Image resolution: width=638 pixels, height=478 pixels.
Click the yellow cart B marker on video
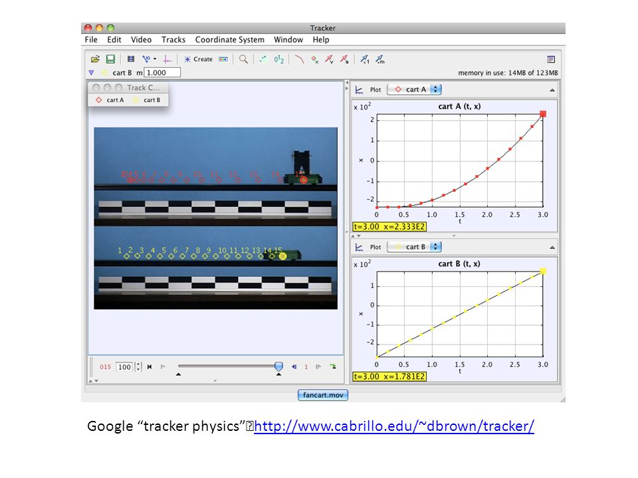(283, 256)
